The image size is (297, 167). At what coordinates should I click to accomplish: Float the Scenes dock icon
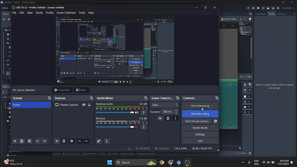49,98
